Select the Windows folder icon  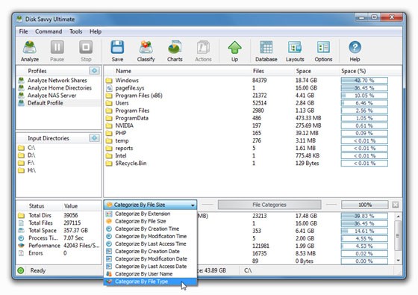click(x=109, y=81)
